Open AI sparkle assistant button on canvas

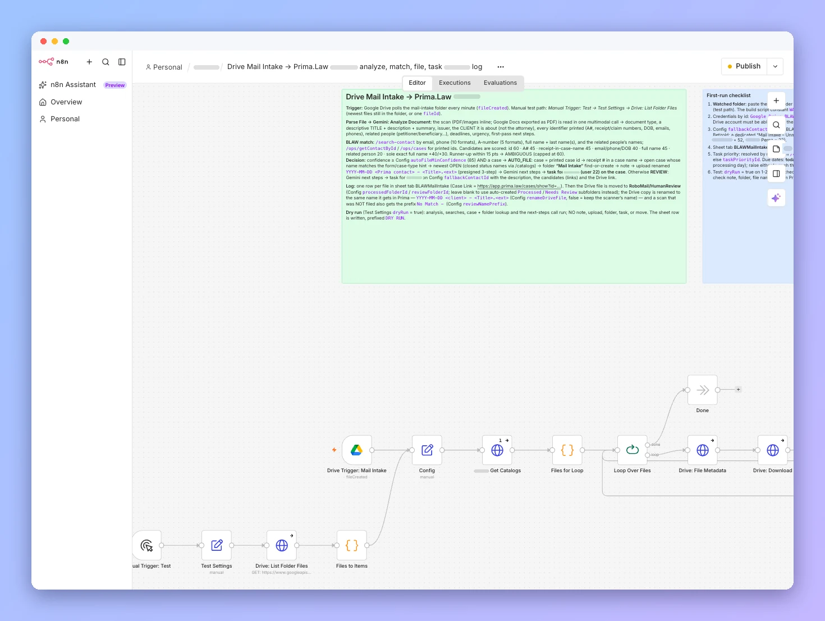click(776, 198)
